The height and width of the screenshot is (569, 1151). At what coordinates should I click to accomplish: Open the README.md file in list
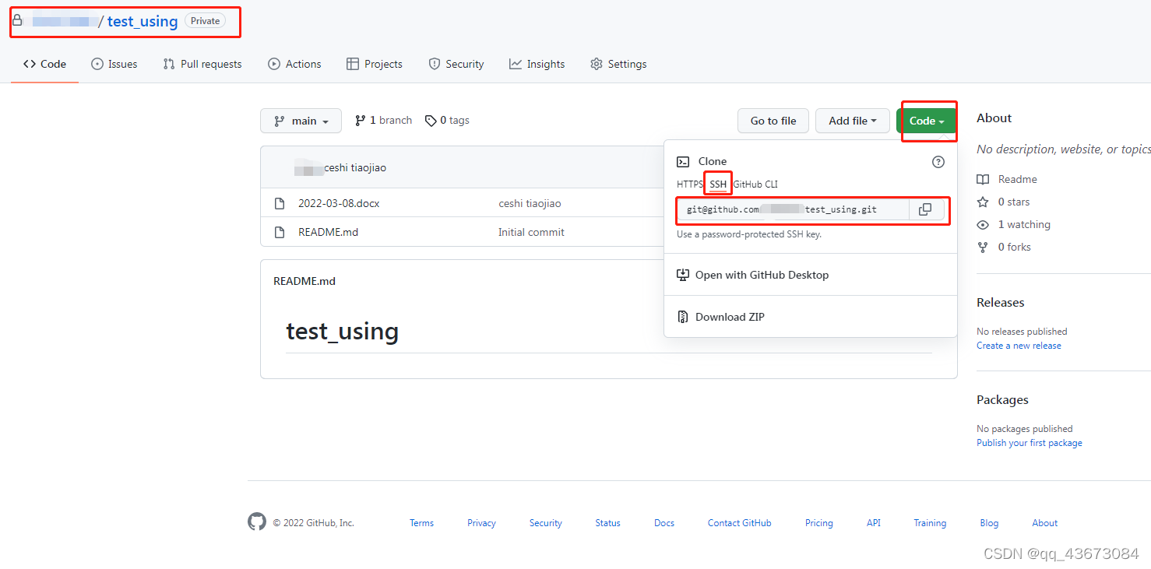328,232
